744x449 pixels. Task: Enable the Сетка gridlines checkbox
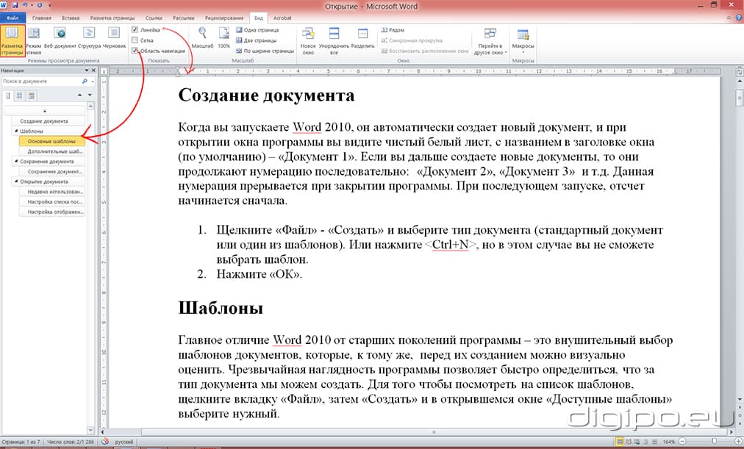point(136,40)
